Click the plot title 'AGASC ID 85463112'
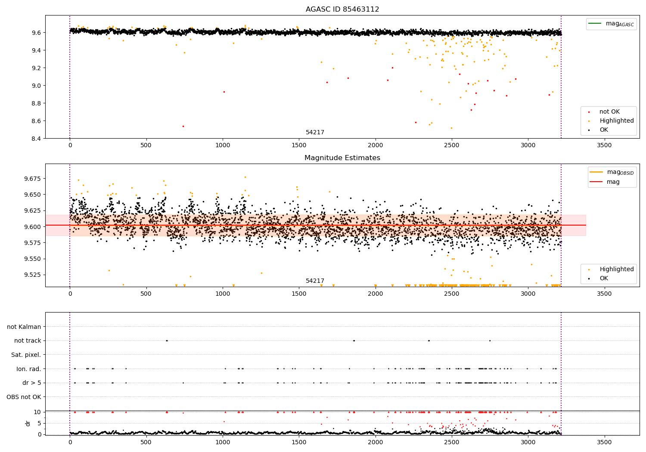The image size is (646, 452). pyautogui.click(x=342, y=9)
